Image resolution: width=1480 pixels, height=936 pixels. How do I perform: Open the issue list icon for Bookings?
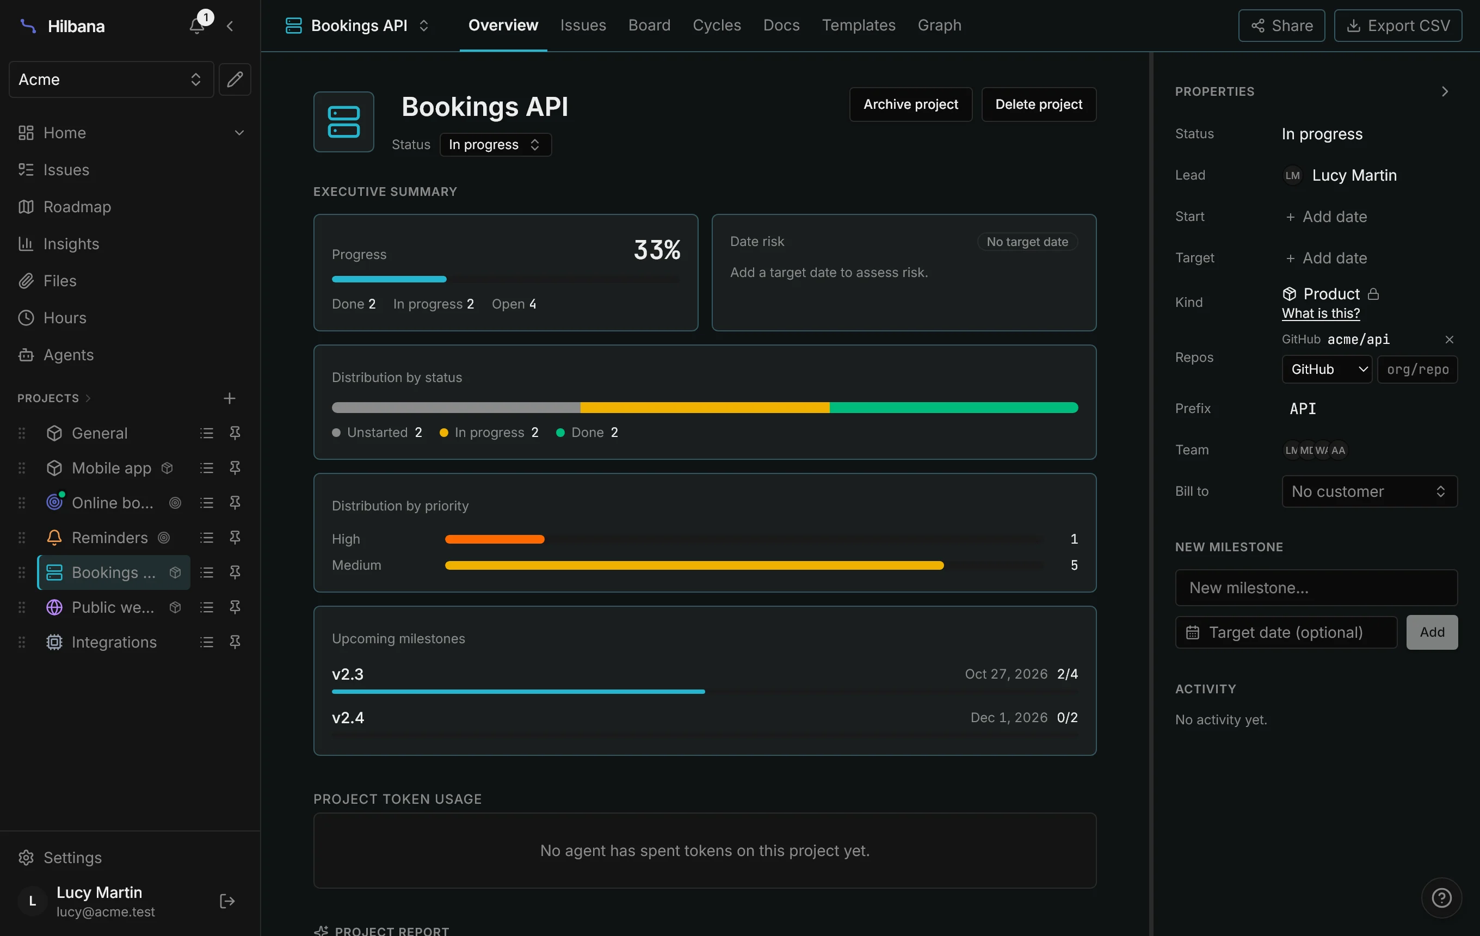coord(207,572)
